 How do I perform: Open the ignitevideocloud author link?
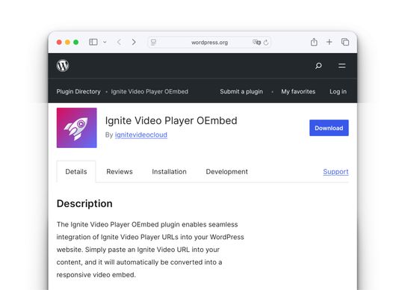(141, 135)
